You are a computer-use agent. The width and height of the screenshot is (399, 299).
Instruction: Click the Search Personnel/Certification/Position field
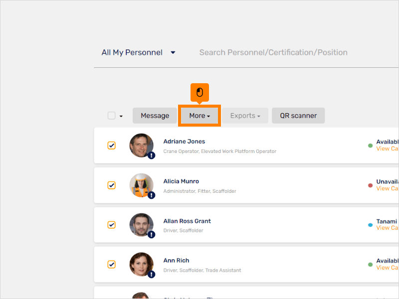click(x=273, y=52)
